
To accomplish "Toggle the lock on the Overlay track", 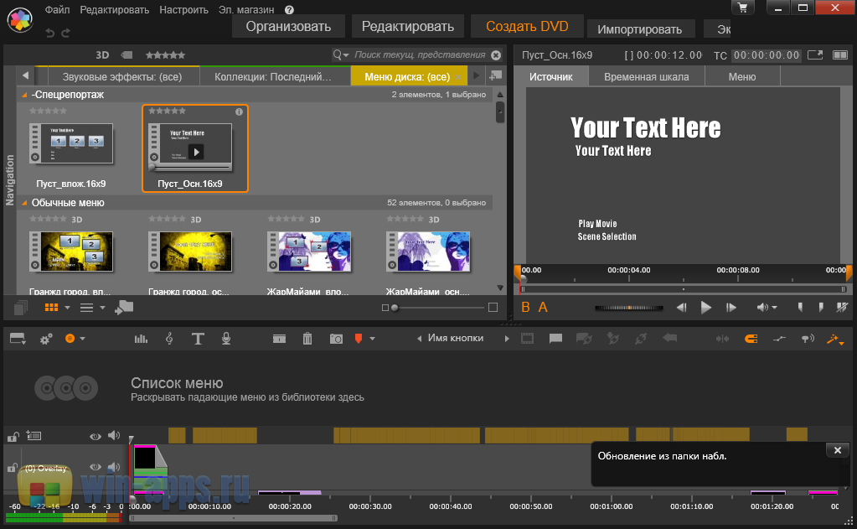I will [13, 469].
